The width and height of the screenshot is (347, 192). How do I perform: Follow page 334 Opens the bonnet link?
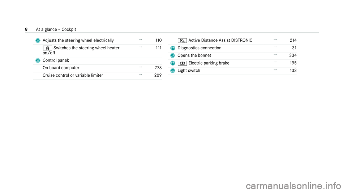293,55
